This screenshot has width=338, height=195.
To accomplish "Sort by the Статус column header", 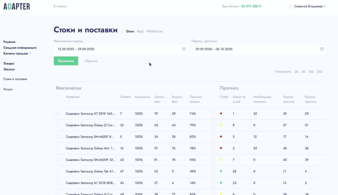I will [x=224, y=97].
